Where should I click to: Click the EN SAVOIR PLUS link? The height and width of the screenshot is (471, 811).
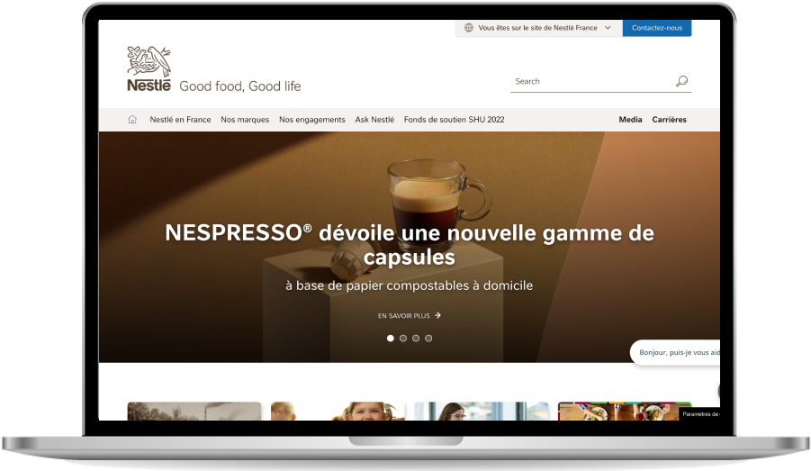pyautogui.click(x=410, y=316)
